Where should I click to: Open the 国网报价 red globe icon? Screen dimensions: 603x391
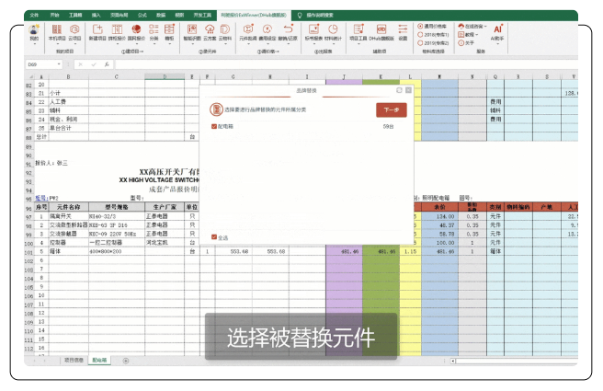point(136,29)
